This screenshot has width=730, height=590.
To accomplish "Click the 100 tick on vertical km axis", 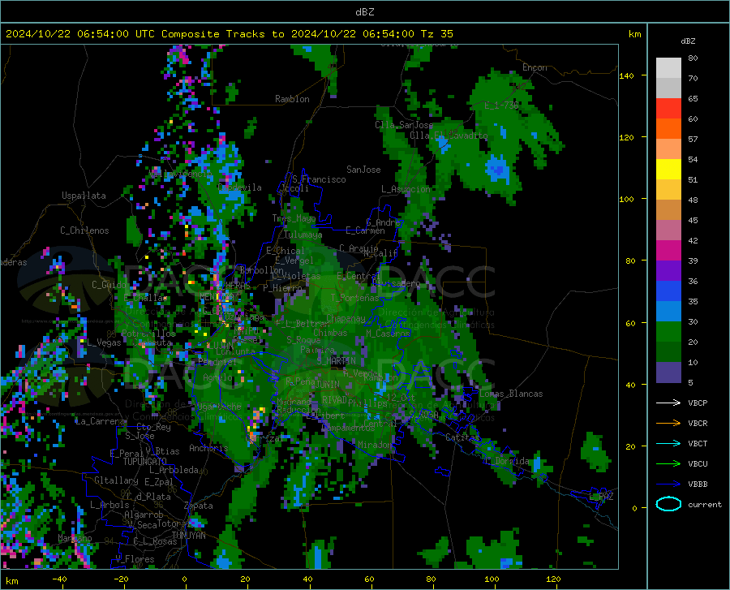I will point(626,199).
